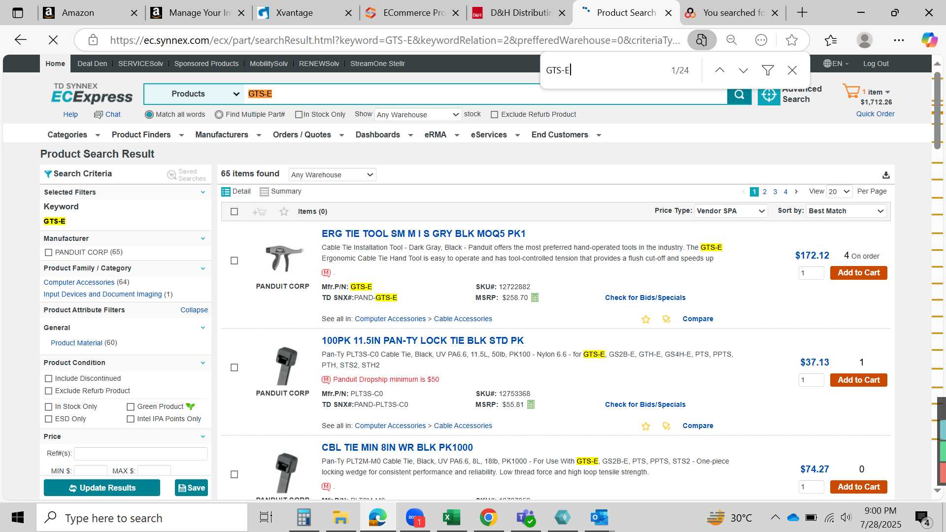Open Chrome from the taskbar
This screenshot has width=946, height=532.
pyautogui.click(x=488, y=518)
